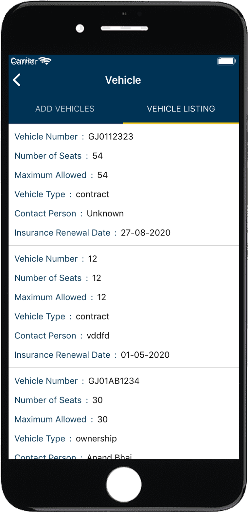Tap the Vehicle page title
The image size is (248, 512).
(x=123, y=80)
